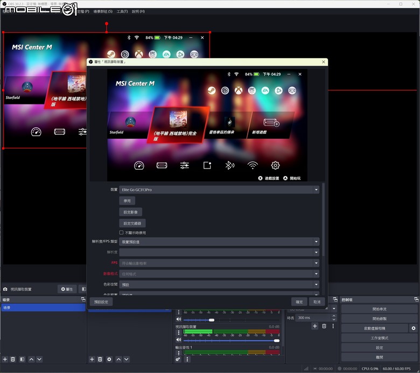Click 設定影像 button
Screen dimensions: 420x373
[130, 212]
